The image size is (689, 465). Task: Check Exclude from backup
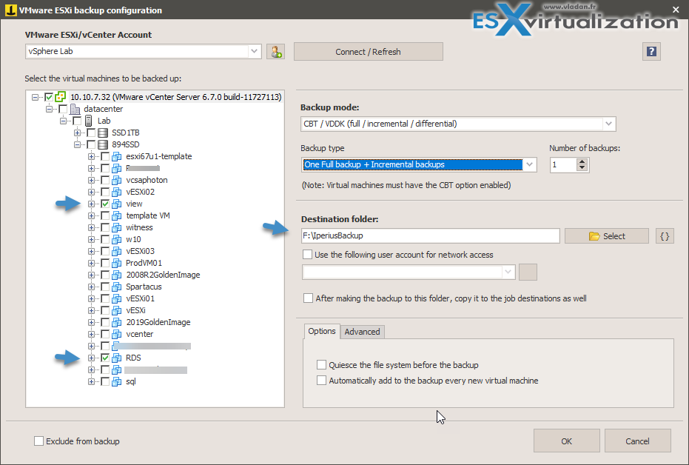click(38, 441)
